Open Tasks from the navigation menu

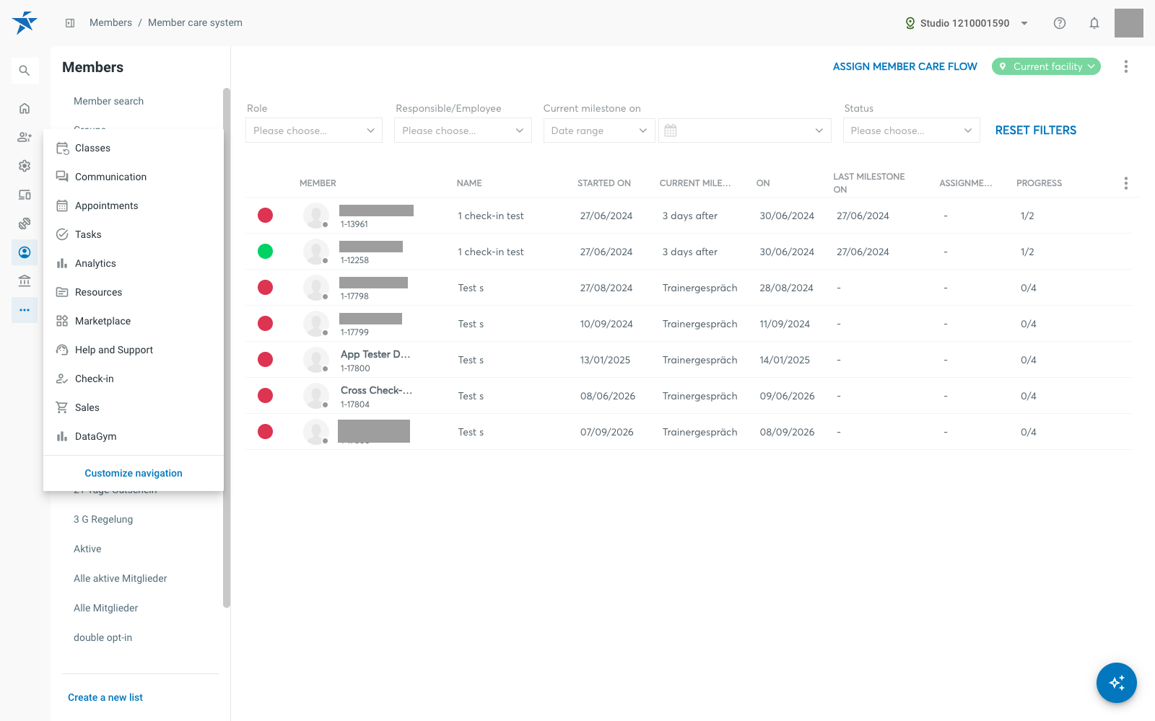[x=134, y=234]
